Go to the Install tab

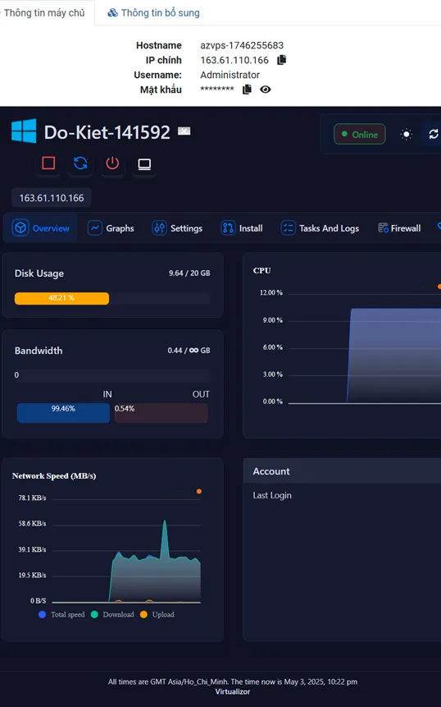242,228
